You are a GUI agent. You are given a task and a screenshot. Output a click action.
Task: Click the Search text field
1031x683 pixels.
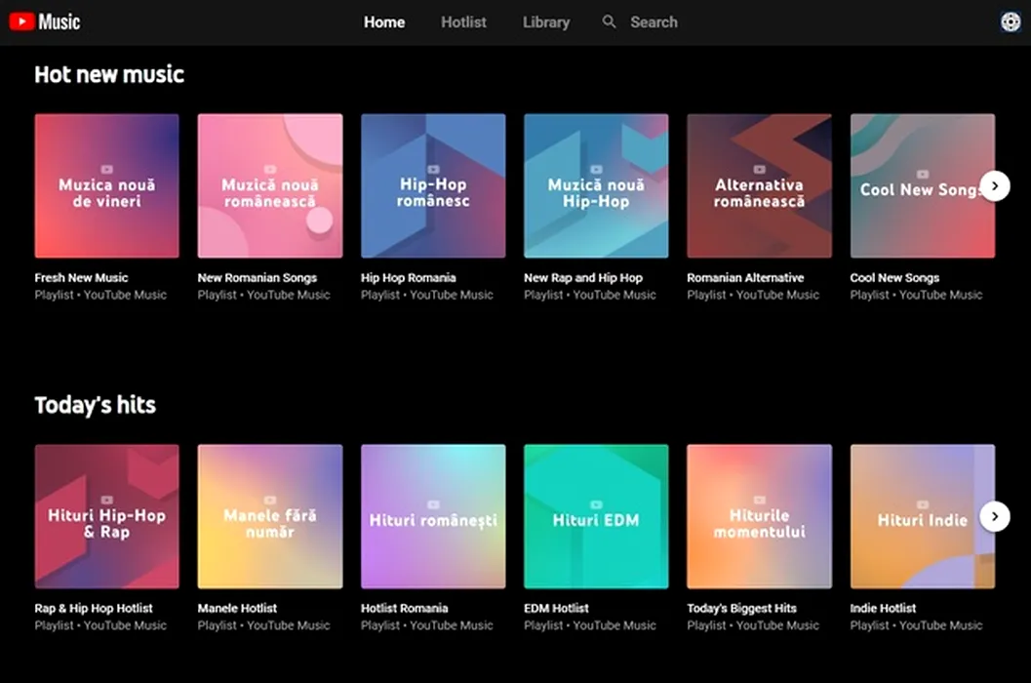(x=654, y=22)
